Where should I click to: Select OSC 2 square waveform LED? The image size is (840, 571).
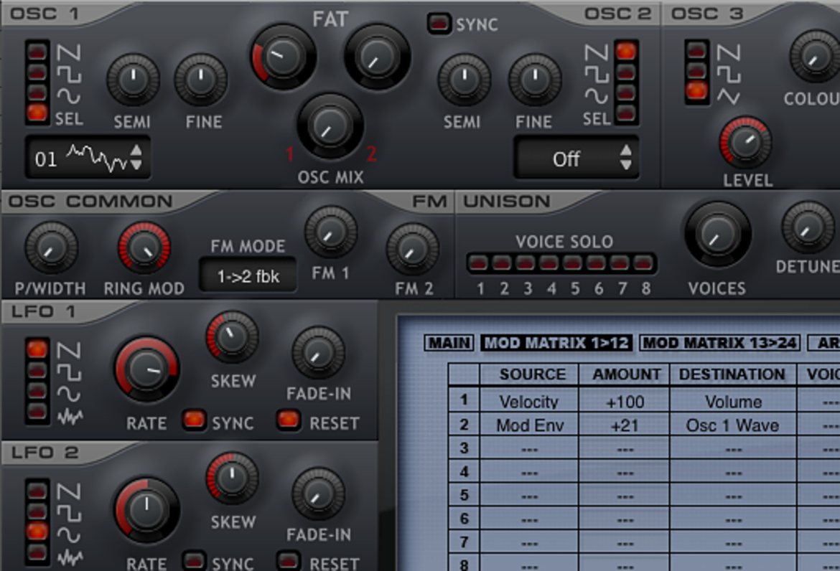click(626, 72)
